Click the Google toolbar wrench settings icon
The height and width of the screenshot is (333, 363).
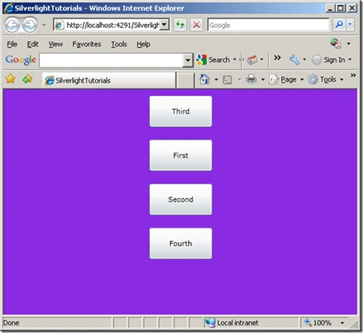click(x=294, y=60)
